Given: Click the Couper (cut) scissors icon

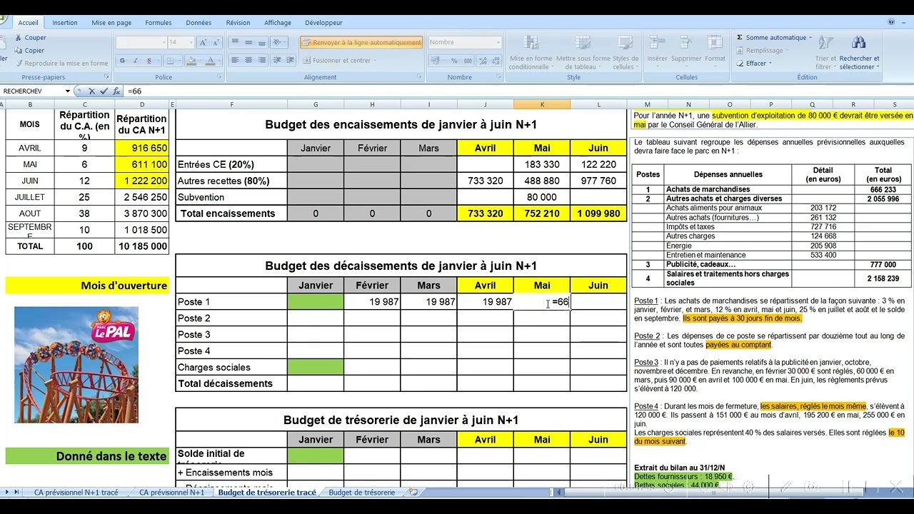Looking at the screenshot, I should tap(18, 38).
